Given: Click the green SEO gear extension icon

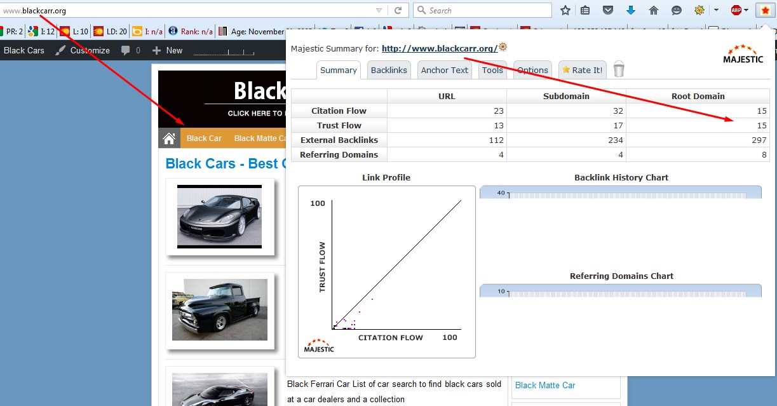Looking at the screenshot, I should point(699,10).
